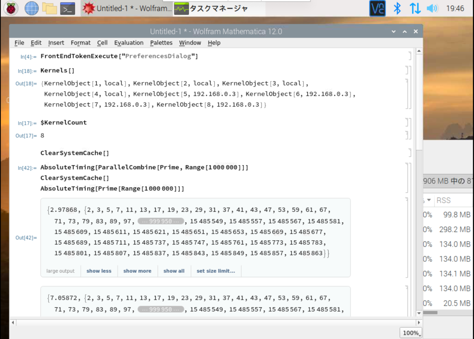Click the 99.8 MB value in Task Manager
474x339 pixels.
(457, 215)
